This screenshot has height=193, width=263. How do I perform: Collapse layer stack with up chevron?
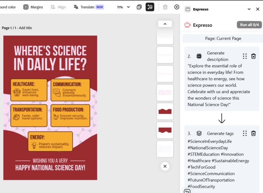[x=165, y=24]
